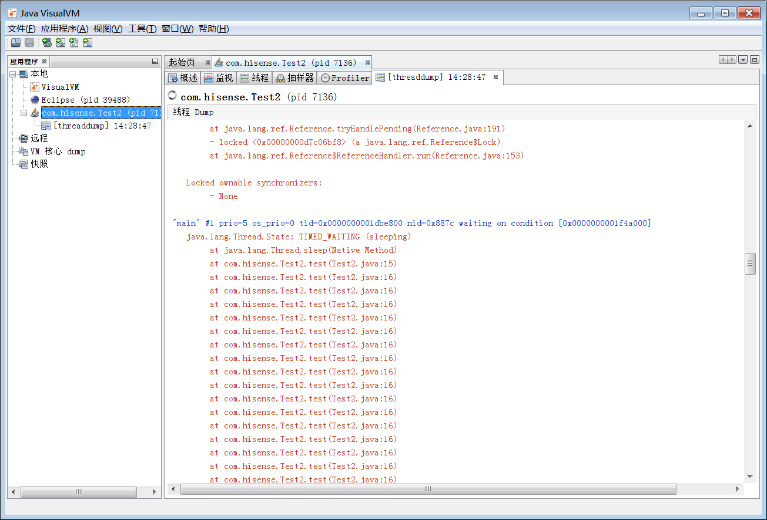Viewport: 767px width, 520px height.
Task: Click the Add VM Coredump toolbar icon
Action: (73, 42)
